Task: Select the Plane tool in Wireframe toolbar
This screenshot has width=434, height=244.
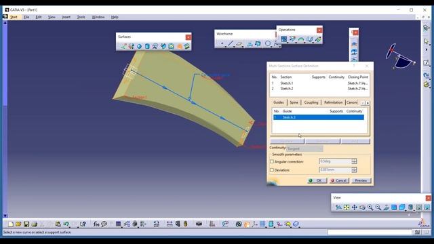Action: click(239, 43)
